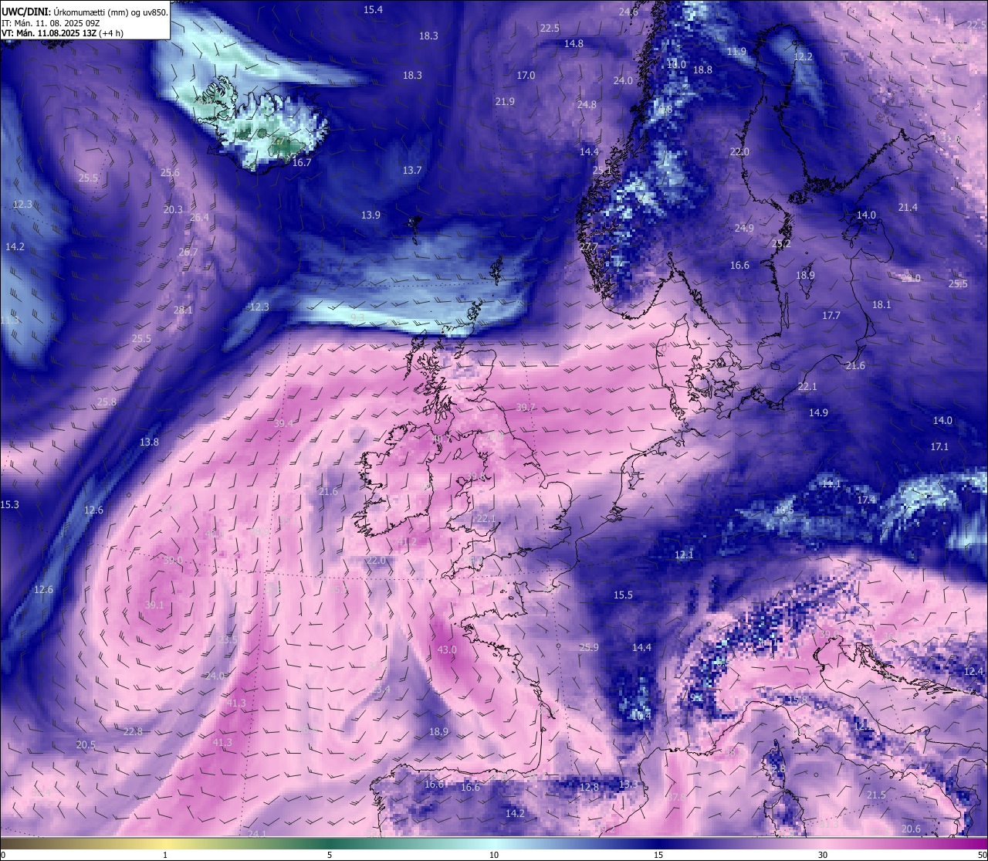988x861 pixels.
Task: Click the 'VT: Mán. 11.08.2025 13Z (+4 h)' line
Action: tap(62, 33)
